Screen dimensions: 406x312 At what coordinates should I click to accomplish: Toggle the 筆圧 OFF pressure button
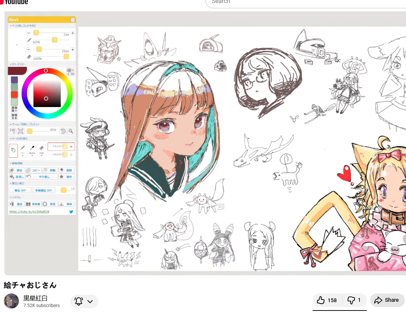20,190
